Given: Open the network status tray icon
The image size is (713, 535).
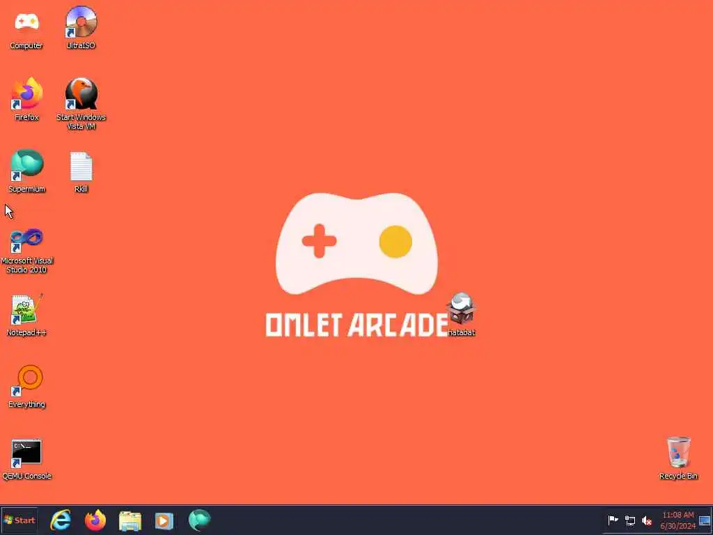Looking at the screenshot, I should [x=629, y=520].
